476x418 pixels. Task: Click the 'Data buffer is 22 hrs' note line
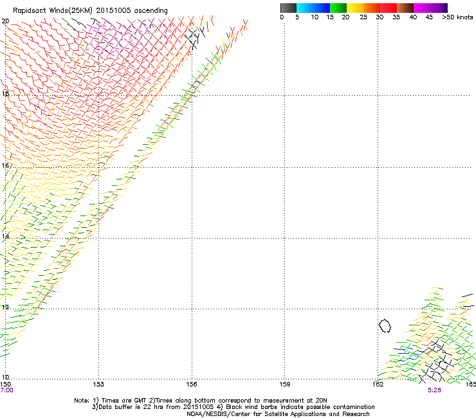tap(233, 407)
